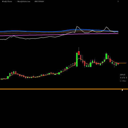This screenshot has height=128, width=128.
Task: Click the 'V: 3.74 X' volume label
Action: [x=124, y=78]
